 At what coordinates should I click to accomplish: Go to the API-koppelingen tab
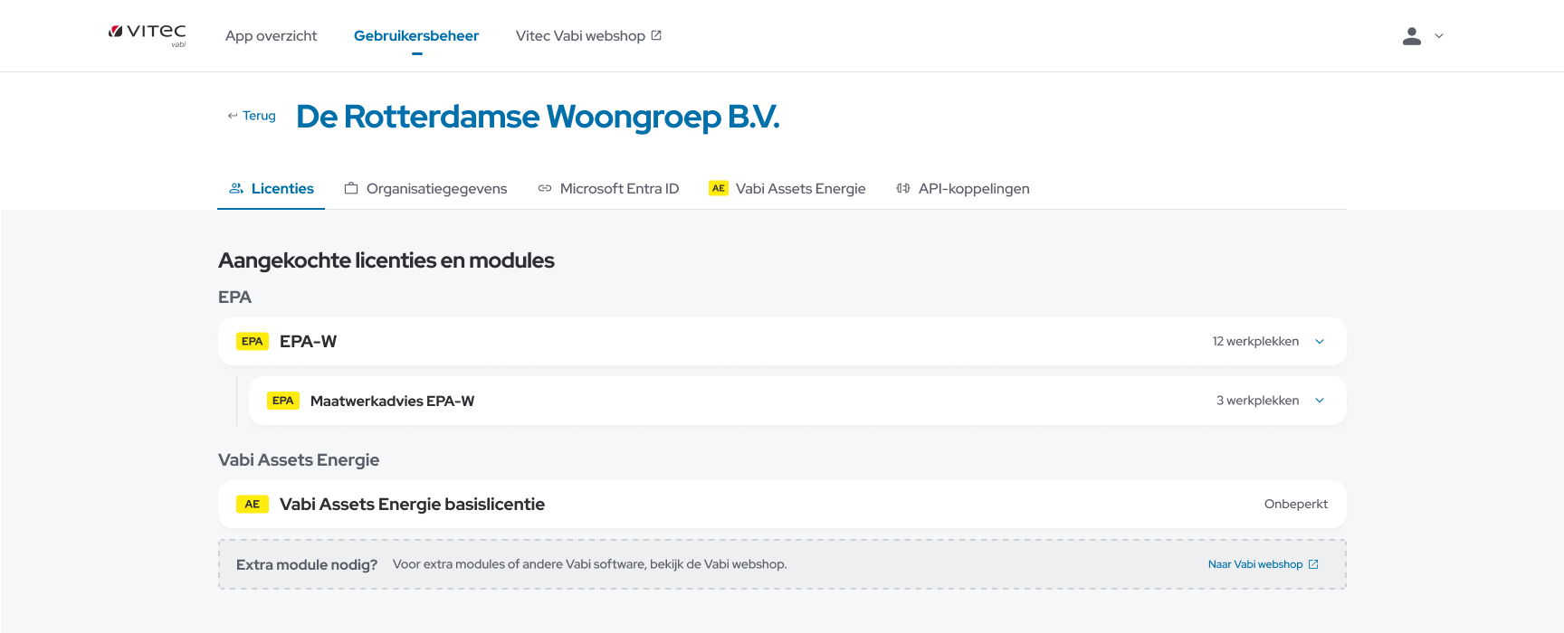click(x=963, y=188)
